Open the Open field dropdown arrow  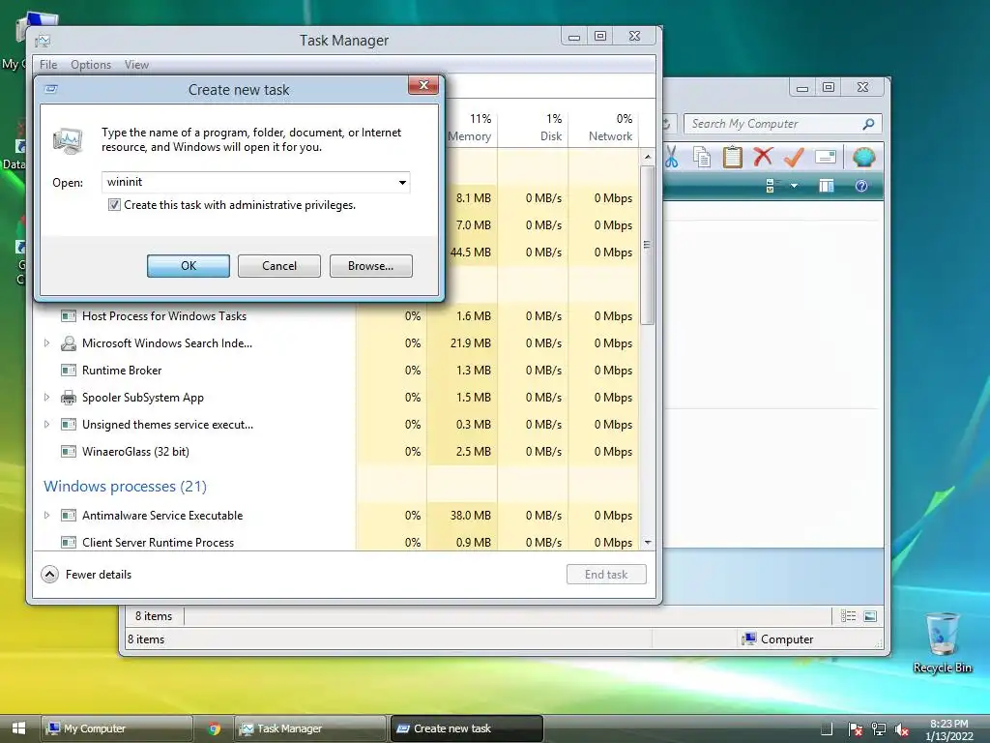point(402,183)
